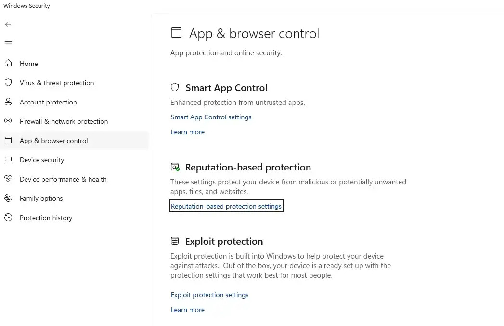
Task: Select the Protection history clock icon
Action: click(8, 217)
